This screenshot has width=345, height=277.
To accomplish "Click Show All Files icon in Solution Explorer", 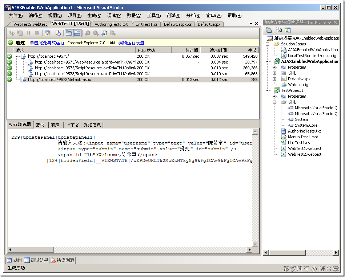I will pyautogui.click(x=279, y=30).
